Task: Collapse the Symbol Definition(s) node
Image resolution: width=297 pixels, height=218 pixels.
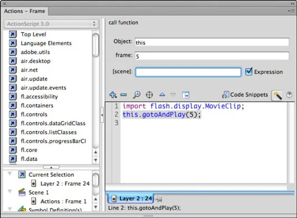Action: [x=9, y=209]
